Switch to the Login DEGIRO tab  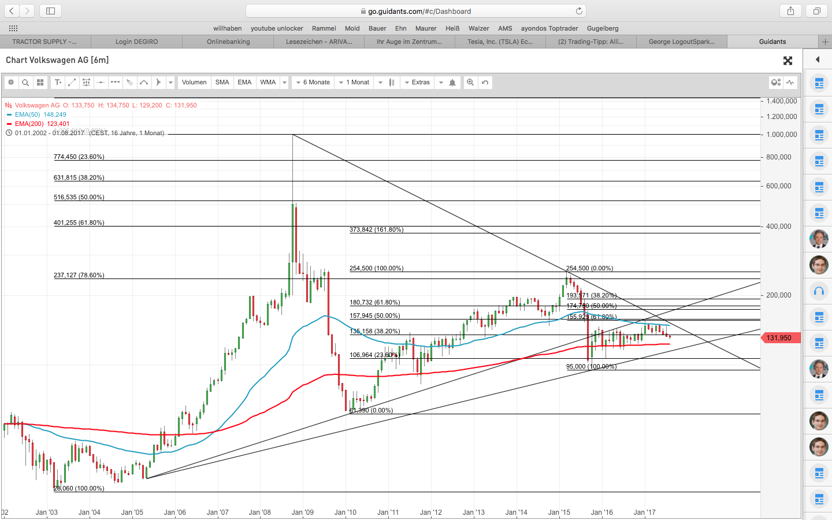pyautogui.click(x=136, y=42)
